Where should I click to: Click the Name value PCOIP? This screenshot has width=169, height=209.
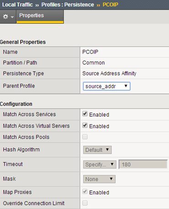90,52
